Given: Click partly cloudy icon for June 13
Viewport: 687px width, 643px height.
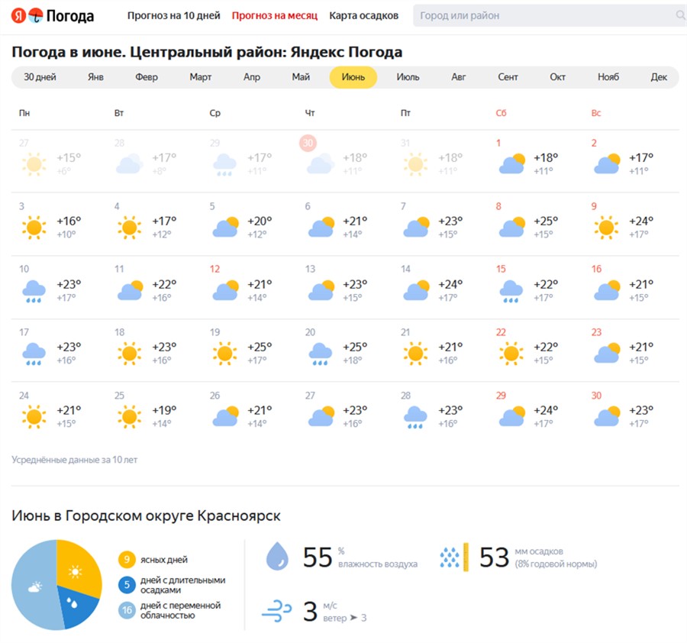Looking at the screenshot, I should point(321,290).
